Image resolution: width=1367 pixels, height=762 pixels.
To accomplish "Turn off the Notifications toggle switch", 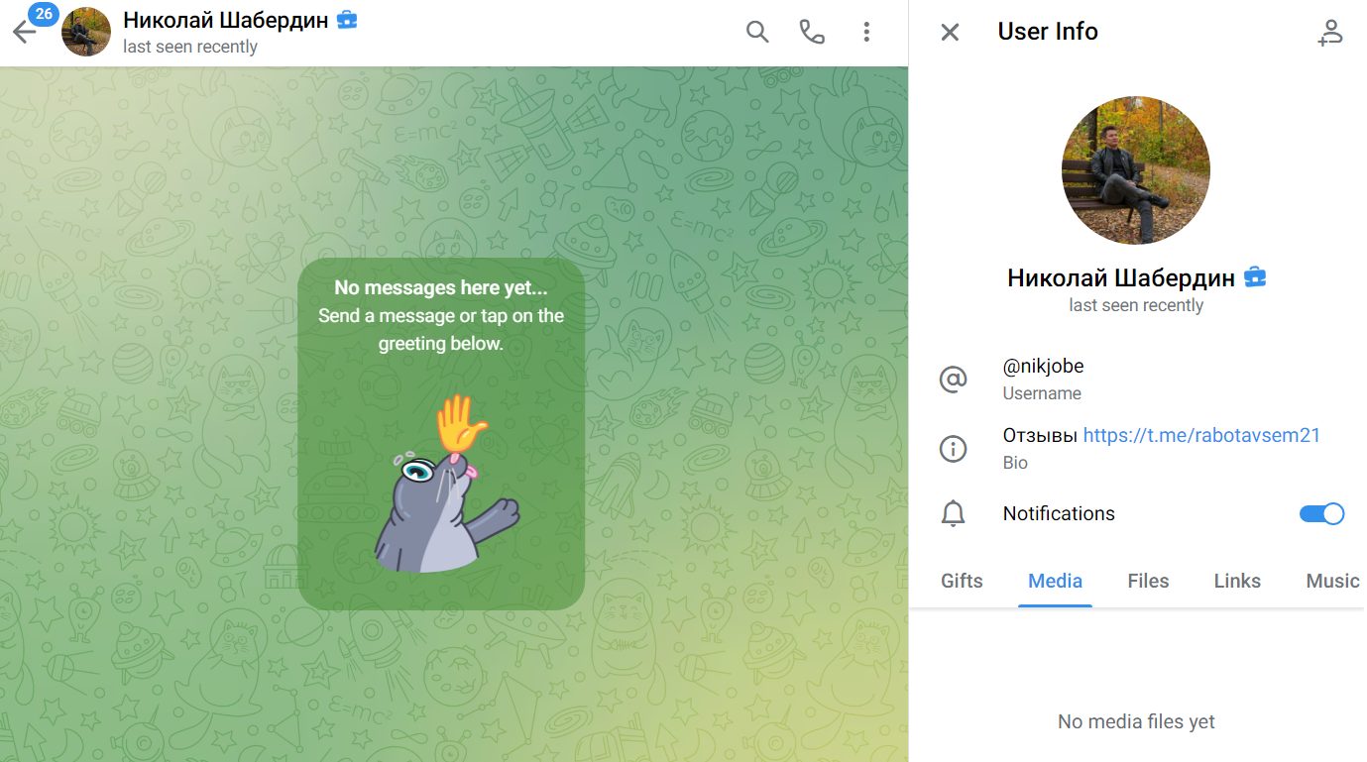I will coord(1321,513).
